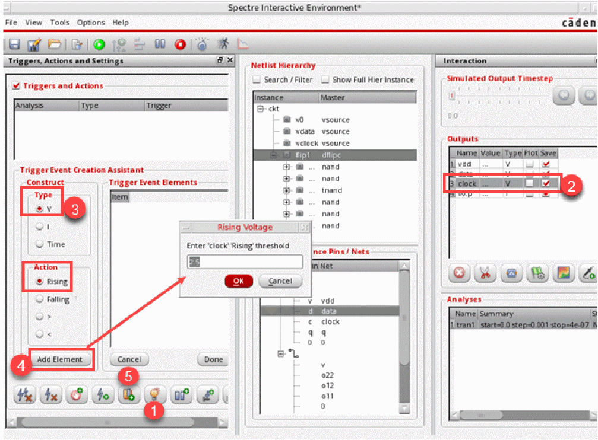The width and height of the screenshot is (598, 440).
Task: Toggle Plot checkbox for vdd output
Action: pyautogui.click(x=529, y=164)
